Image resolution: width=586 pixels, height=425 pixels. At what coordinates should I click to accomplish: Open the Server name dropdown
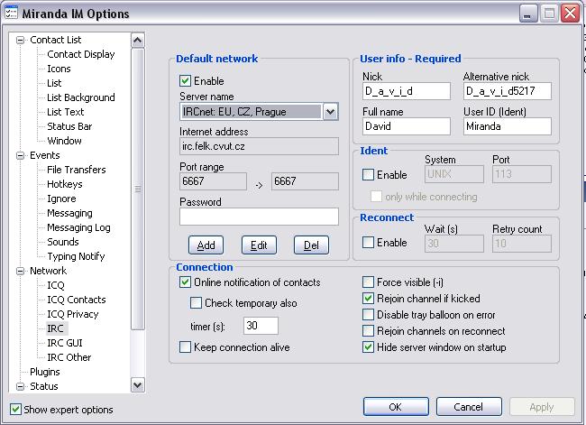click(330, 112)
